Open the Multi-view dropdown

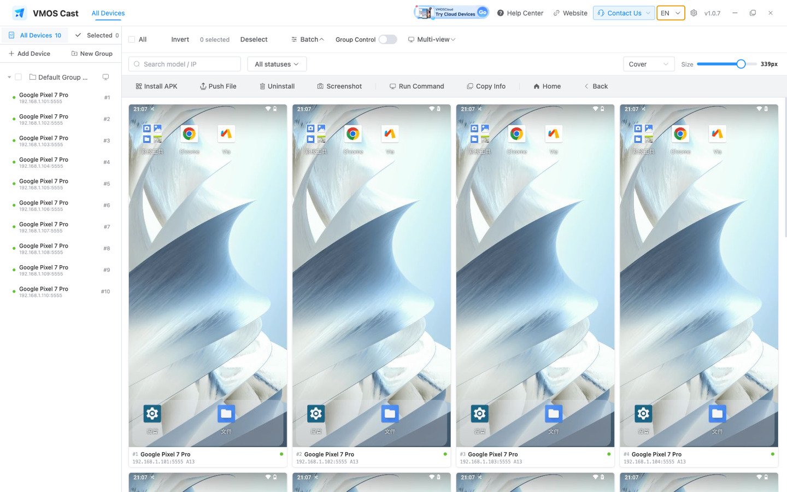(x=432, y=39)
